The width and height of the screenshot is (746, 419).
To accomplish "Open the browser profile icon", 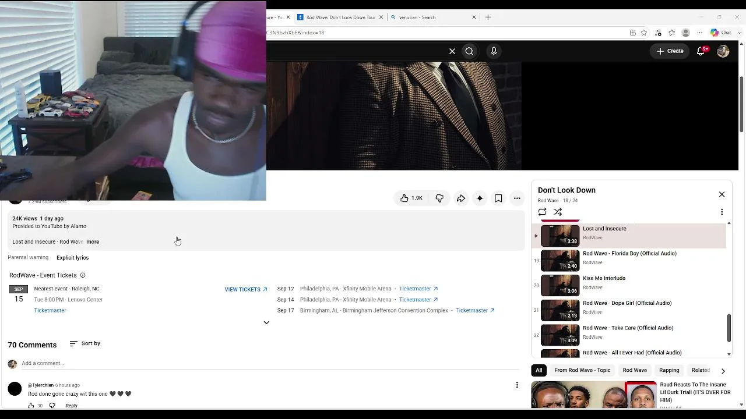I will [x=686, y=33].
